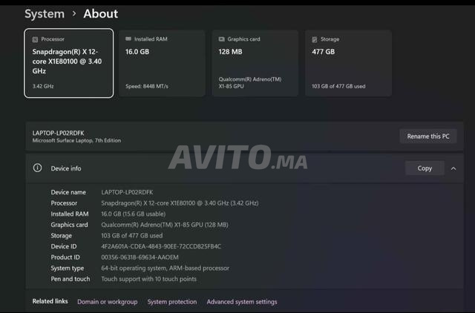Select the Storage 477 GB card
Screen dimensions: 475x313
point(348,63)
